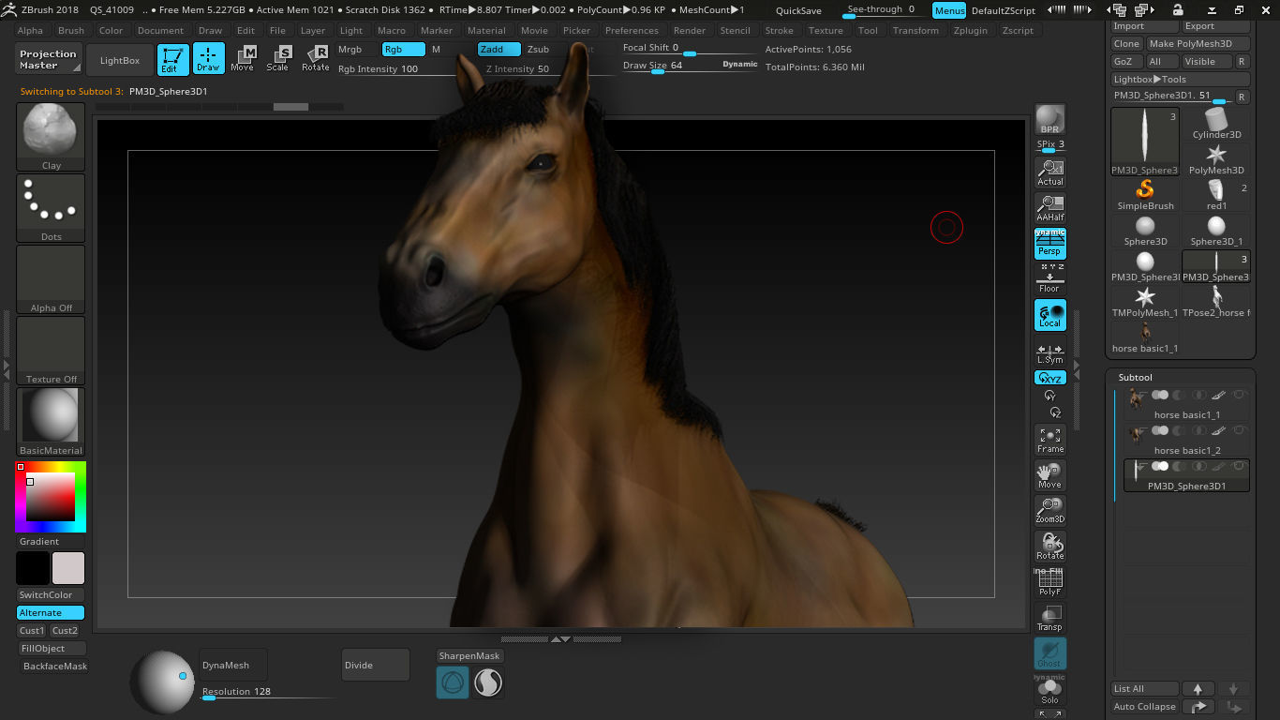This screenshot has width=1280, height=720.
Task: Toggle Solo mode
Action: (x=1049, y=691)
